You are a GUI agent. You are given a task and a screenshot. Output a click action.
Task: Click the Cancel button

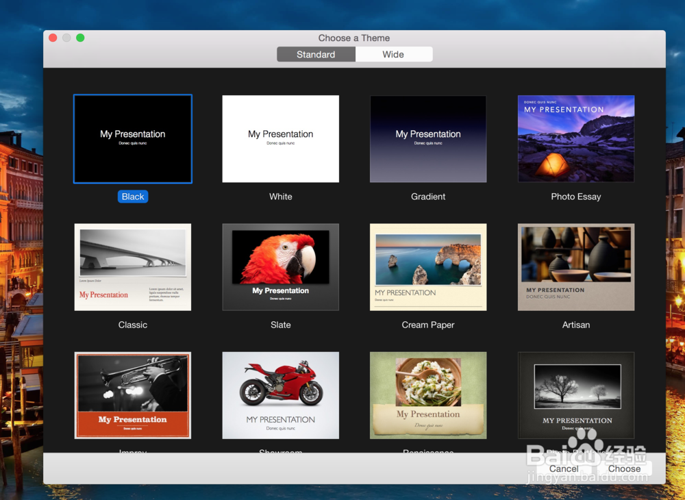[x=564, y=468]
